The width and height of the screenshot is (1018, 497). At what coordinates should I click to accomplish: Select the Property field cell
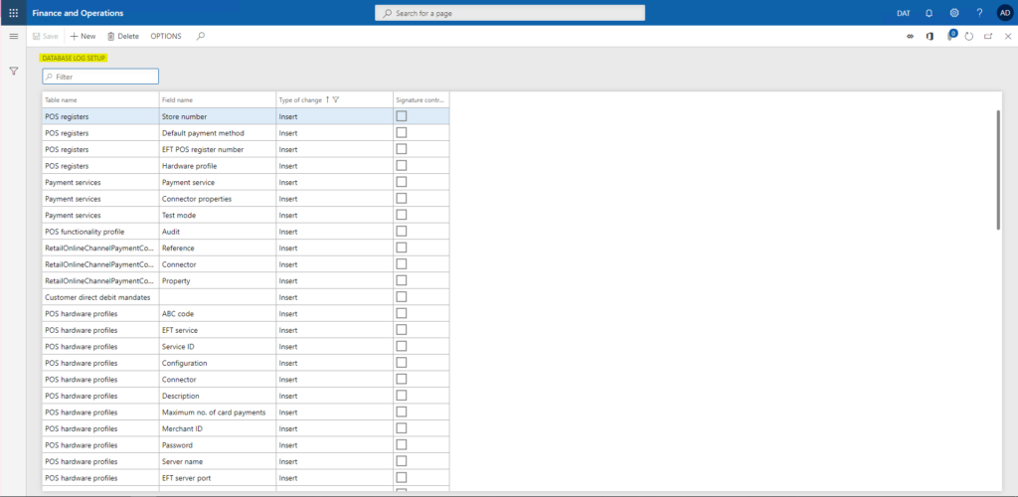218,281
